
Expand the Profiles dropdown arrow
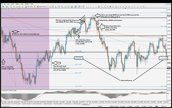(x=8, y=7)
